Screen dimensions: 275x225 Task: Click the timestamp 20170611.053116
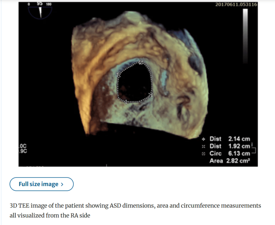tap(236, 4)
